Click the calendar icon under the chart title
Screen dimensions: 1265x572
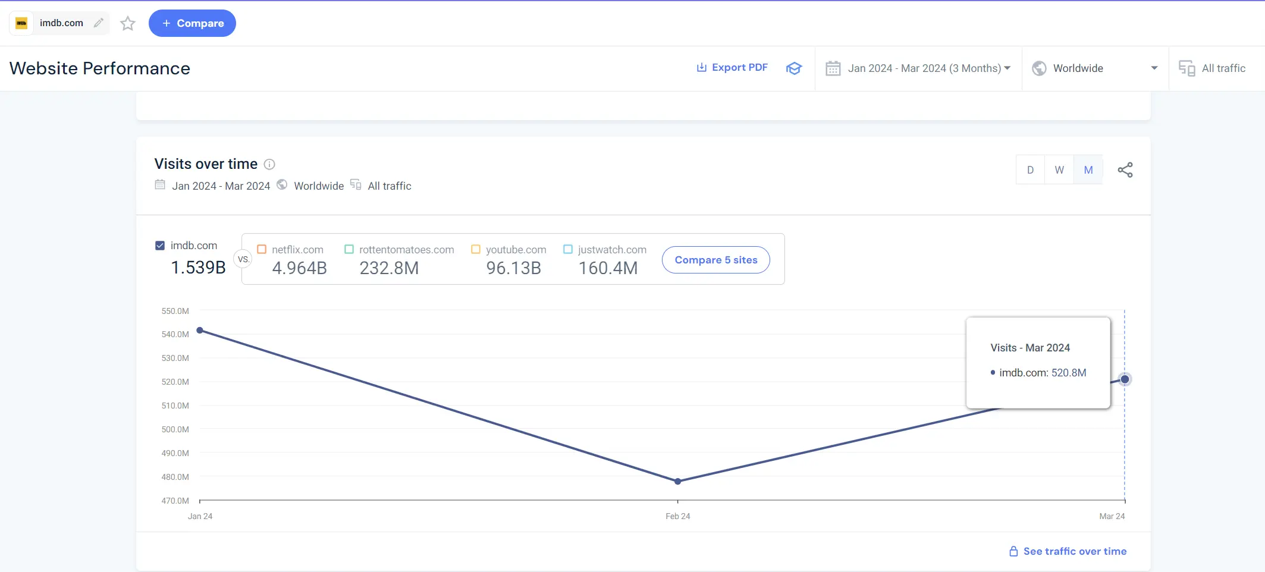pos(160,184)
